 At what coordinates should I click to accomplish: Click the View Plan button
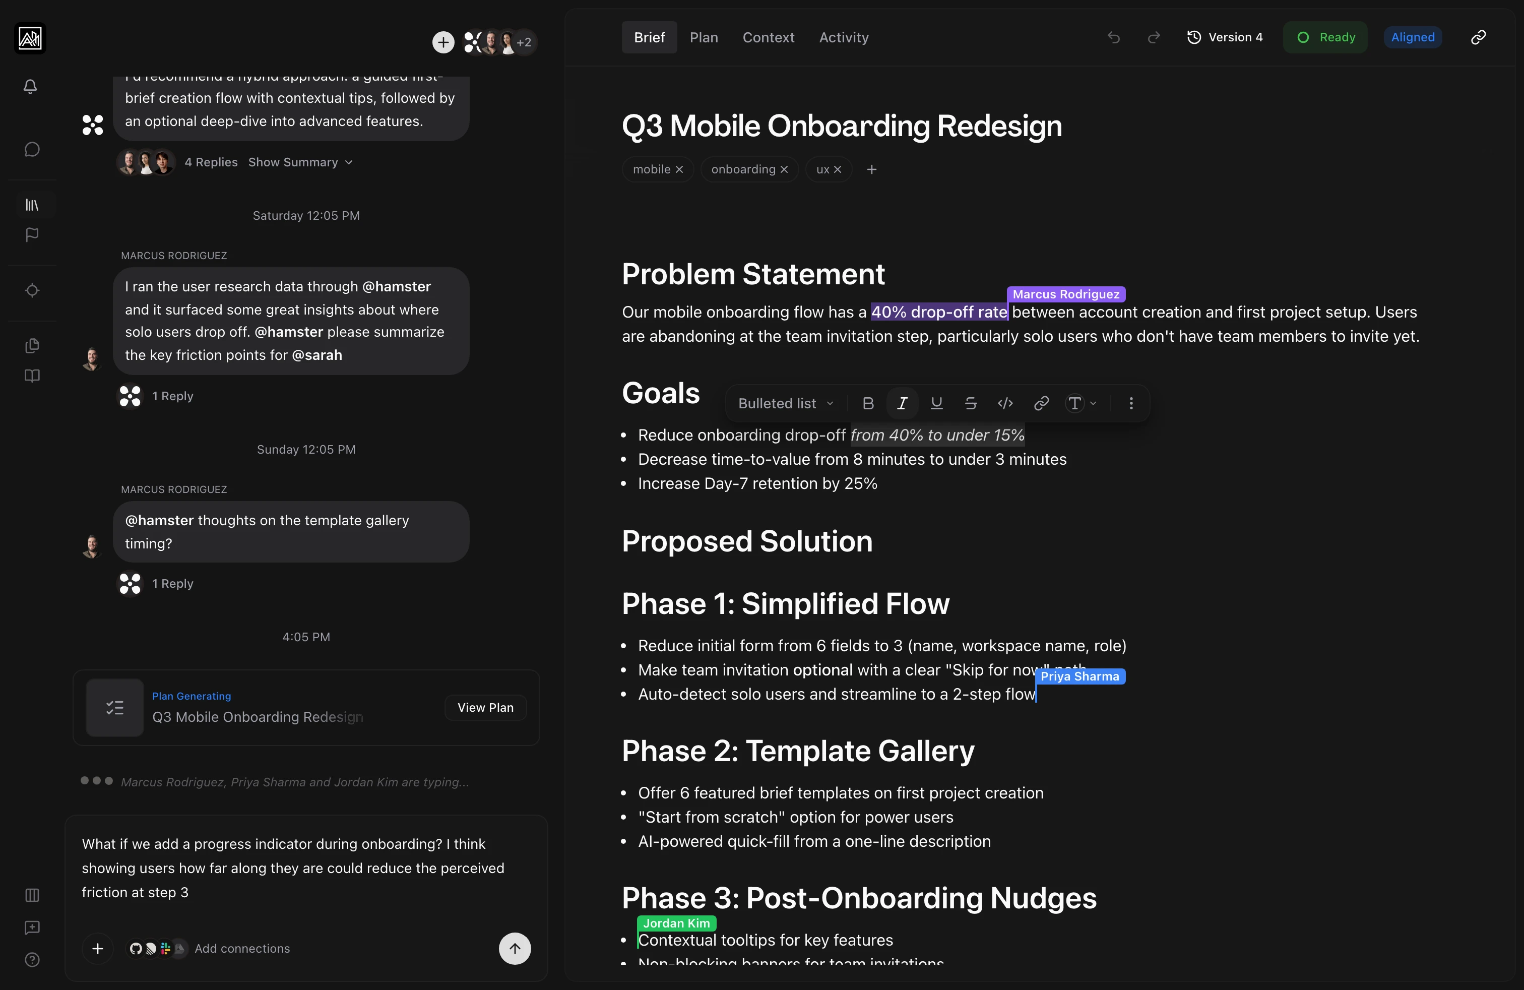point(485,707)
